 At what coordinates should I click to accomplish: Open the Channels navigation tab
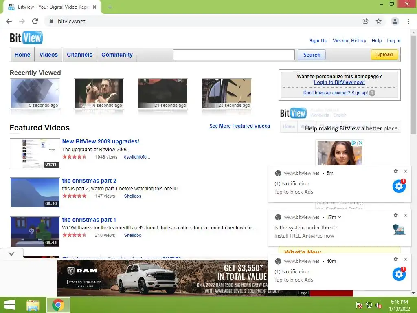coord(79,55)
